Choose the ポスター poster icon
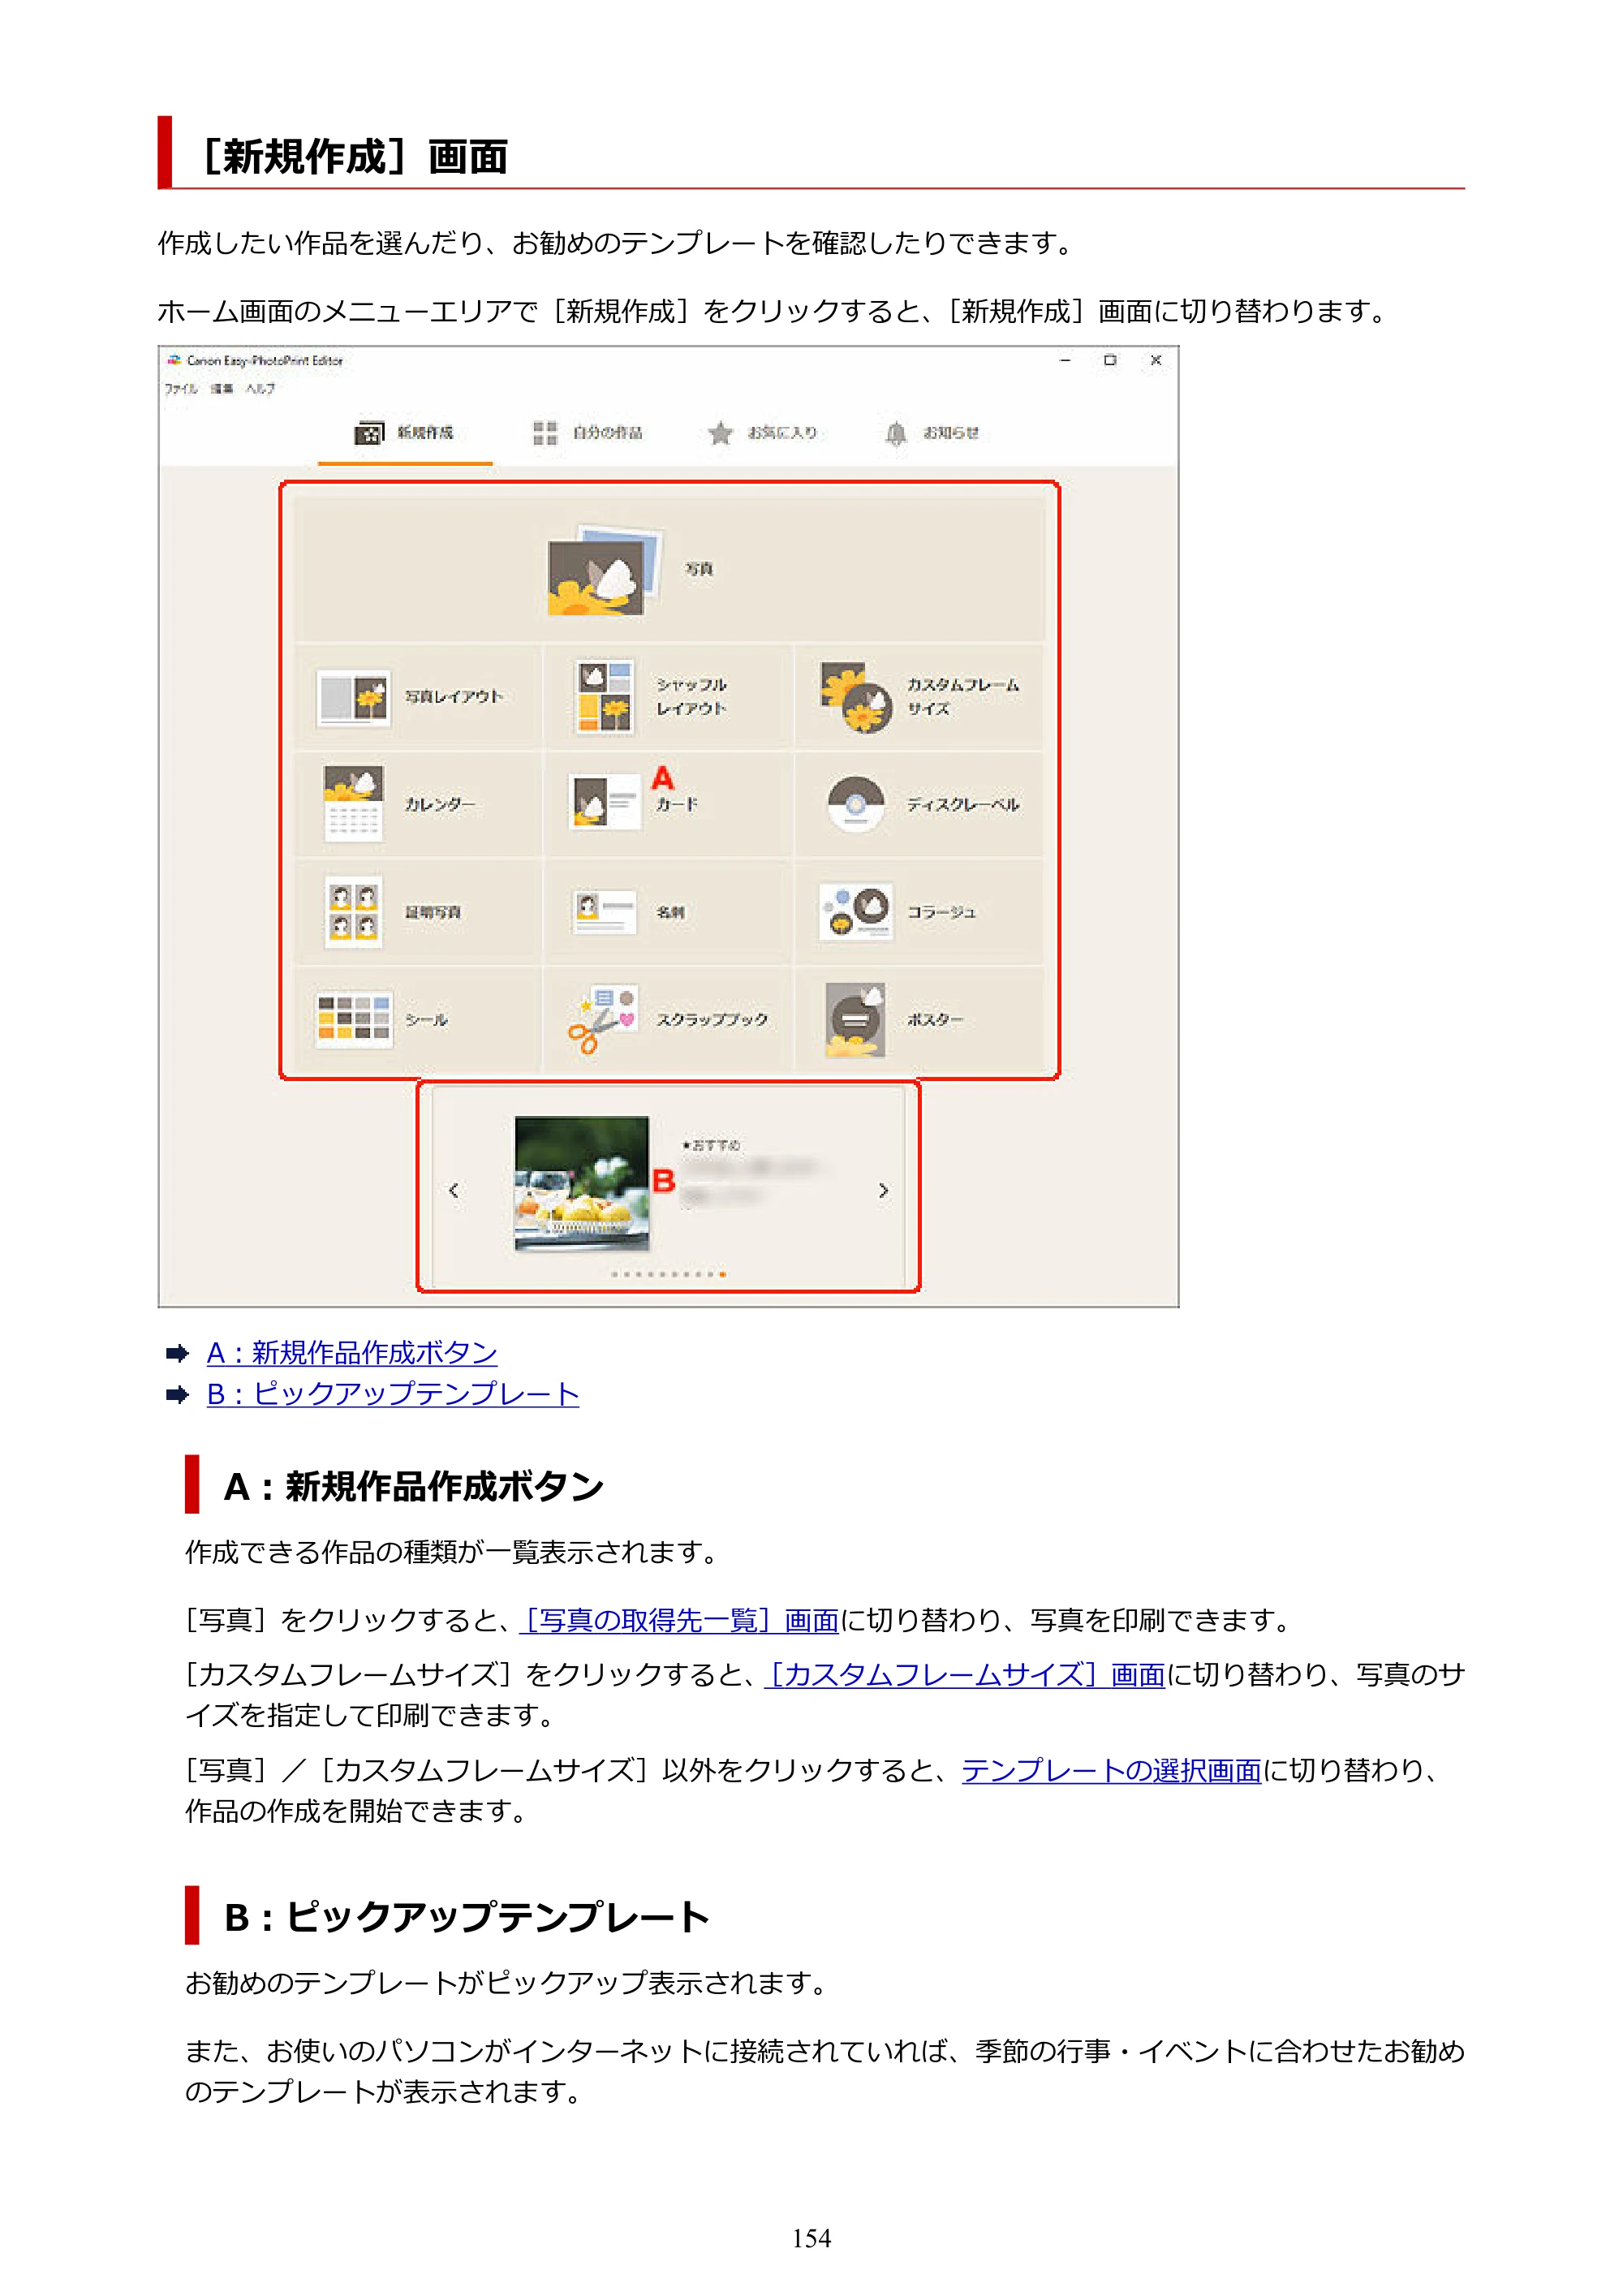The width and height of the screenshot is (1623, 2296). coord(856,1020)
